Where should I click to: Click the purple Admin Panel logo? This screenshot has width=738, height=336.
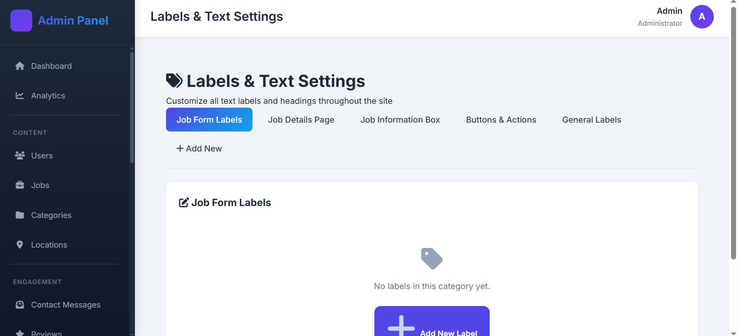point(21,20)
